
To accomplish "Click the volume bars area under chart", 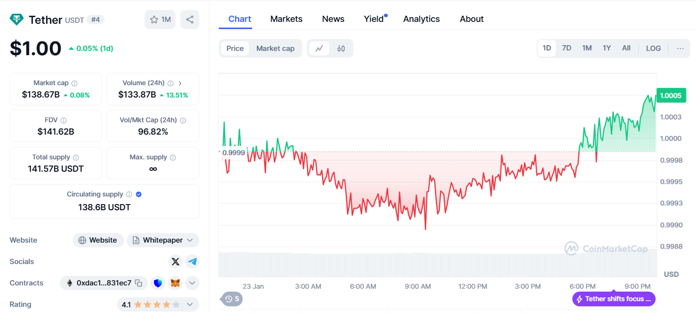I will [437, 264].
